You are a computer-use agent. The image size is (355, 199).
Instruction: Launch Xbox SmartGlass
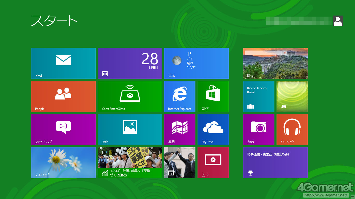130,96
